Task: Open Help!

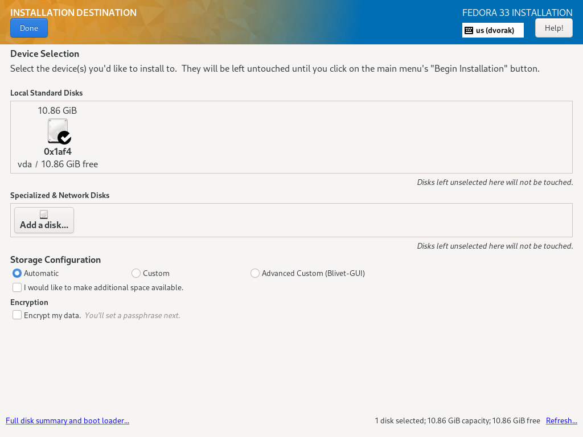Action: tap(553, 27)
